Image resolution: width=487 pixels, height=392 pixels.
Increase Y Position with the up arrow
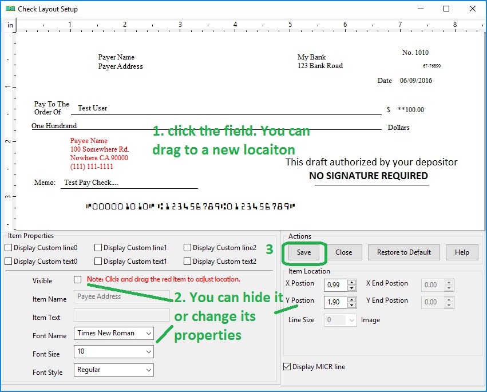(352, 299)
